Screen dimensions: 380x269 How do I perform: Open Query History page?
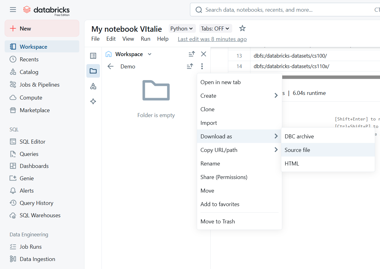click(42, 203)
